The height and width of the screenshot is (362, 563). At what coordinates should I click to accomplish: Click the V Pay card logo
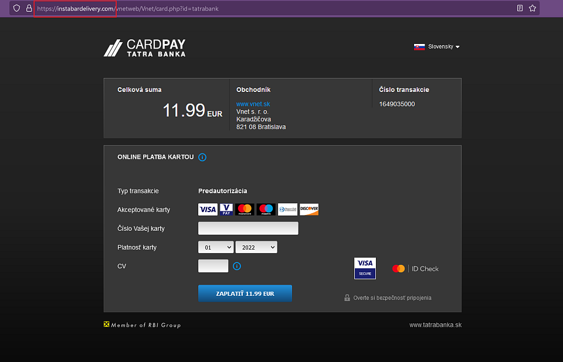226,210
